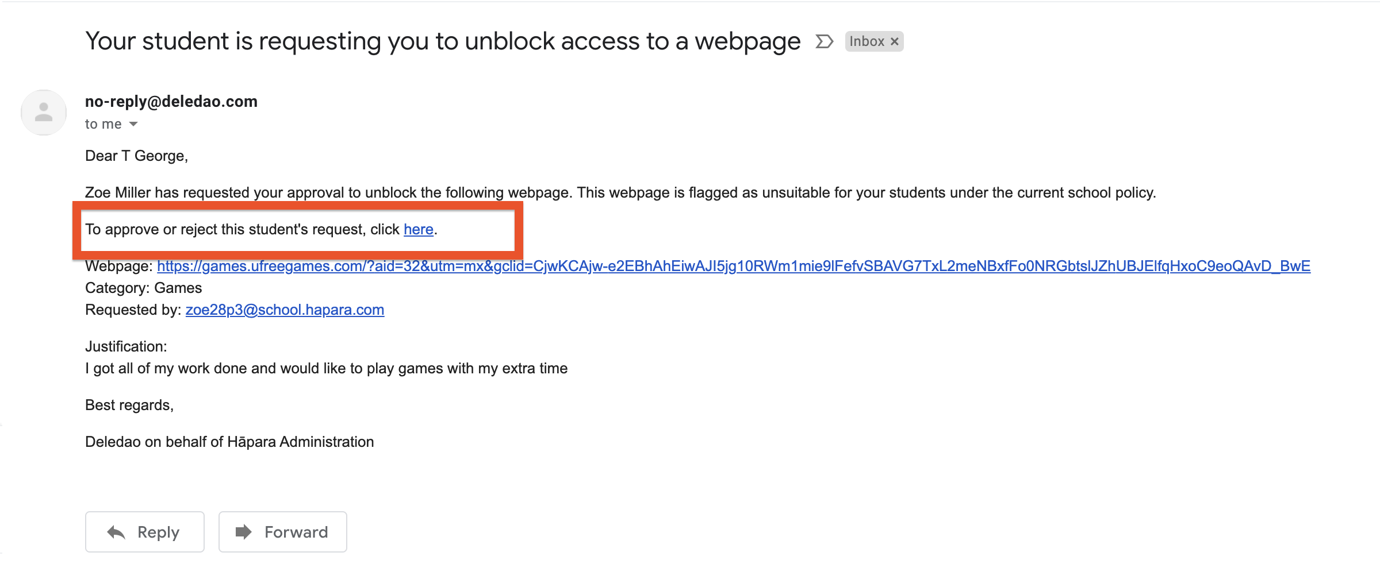
Task: Open the sender's profile avatar
Action: 44,113
